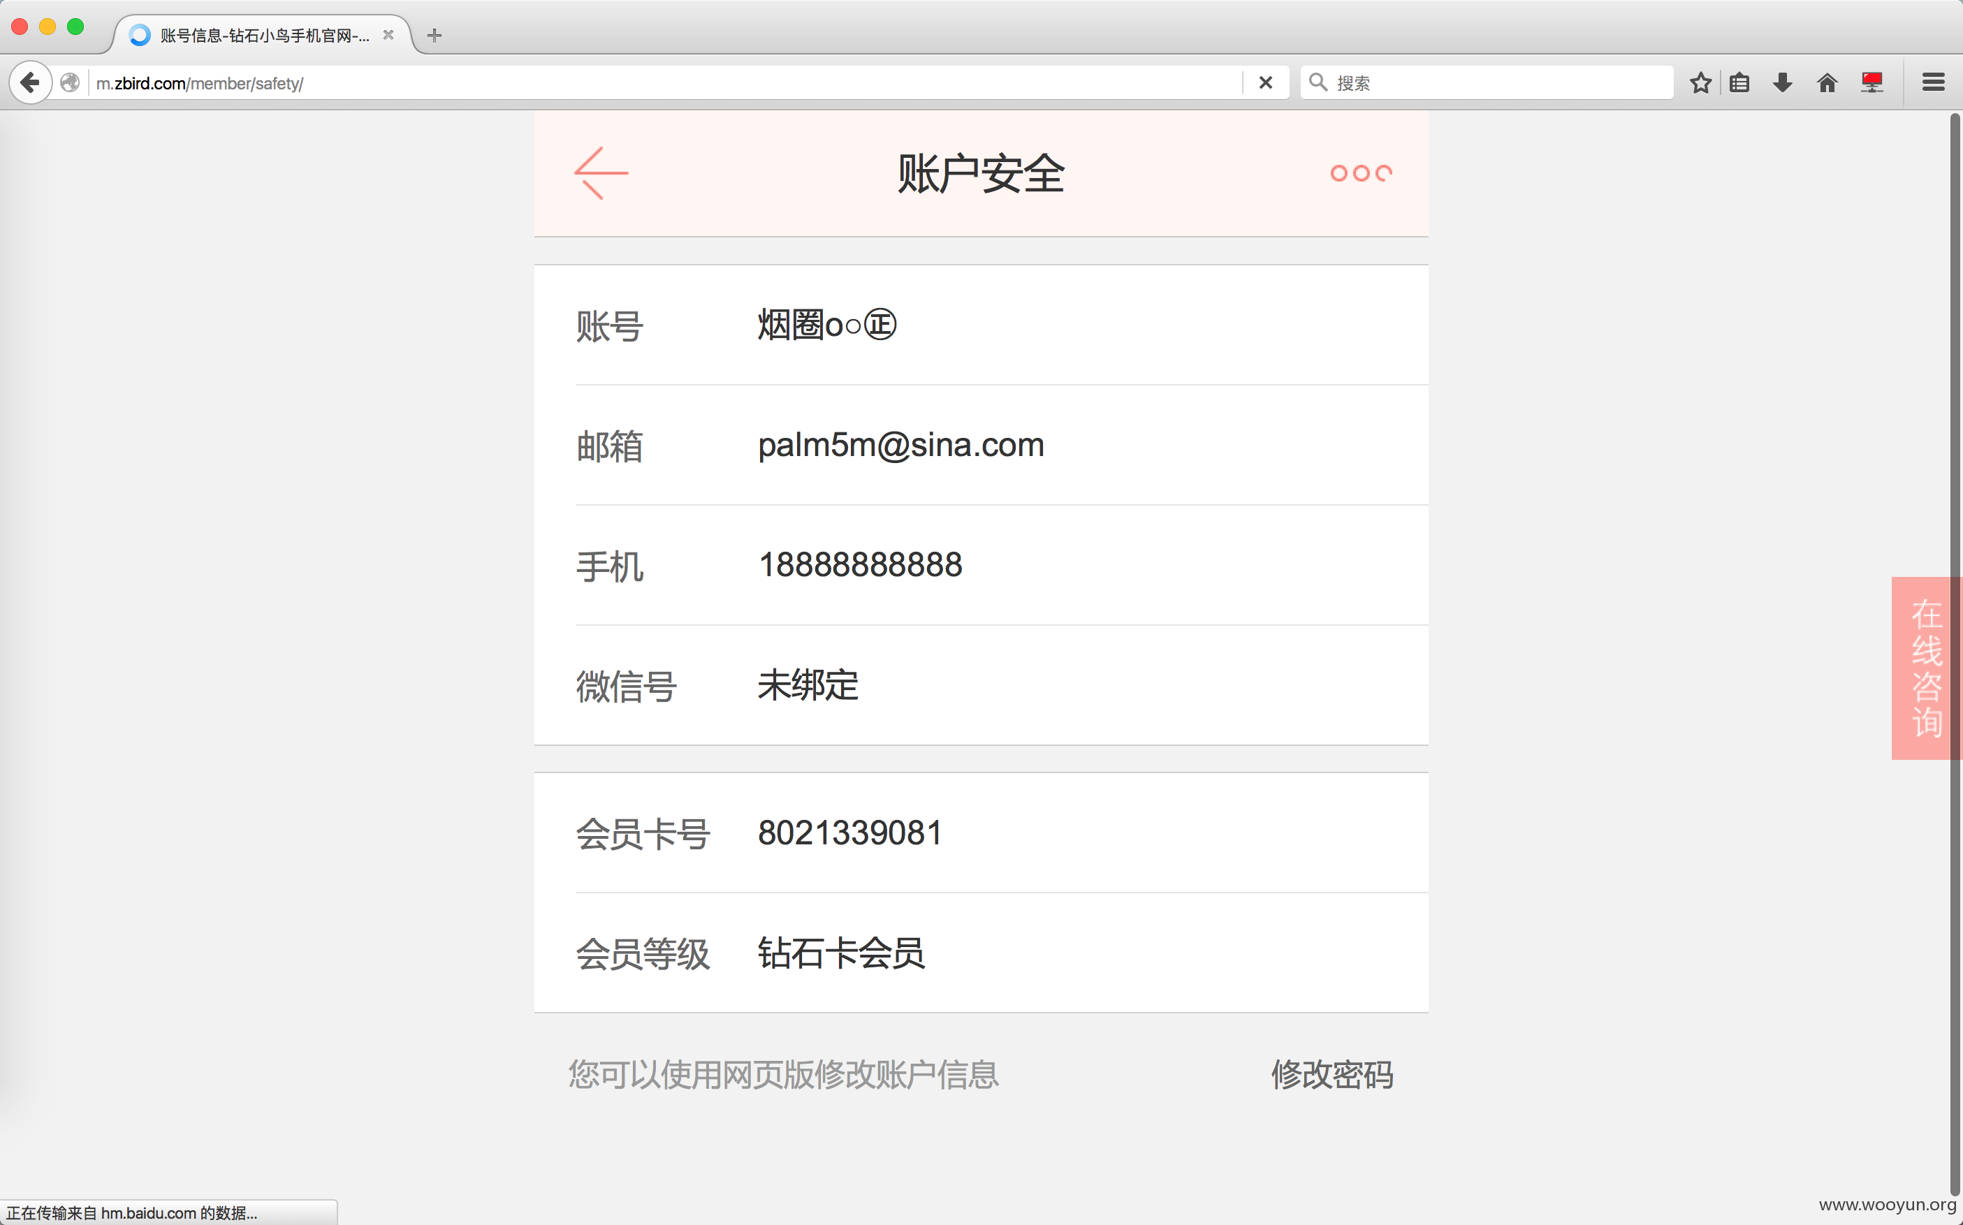Open the hamburger browser menu
Viewport: 1963px width, 1225px height.
(1934, 82)
